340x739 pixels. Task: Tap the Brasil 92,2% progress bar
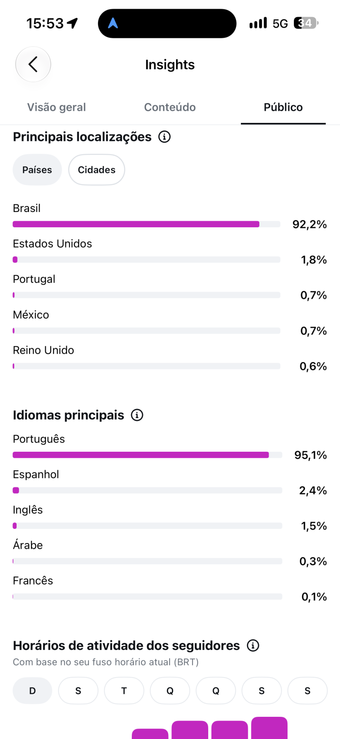(x=147, y=224)
